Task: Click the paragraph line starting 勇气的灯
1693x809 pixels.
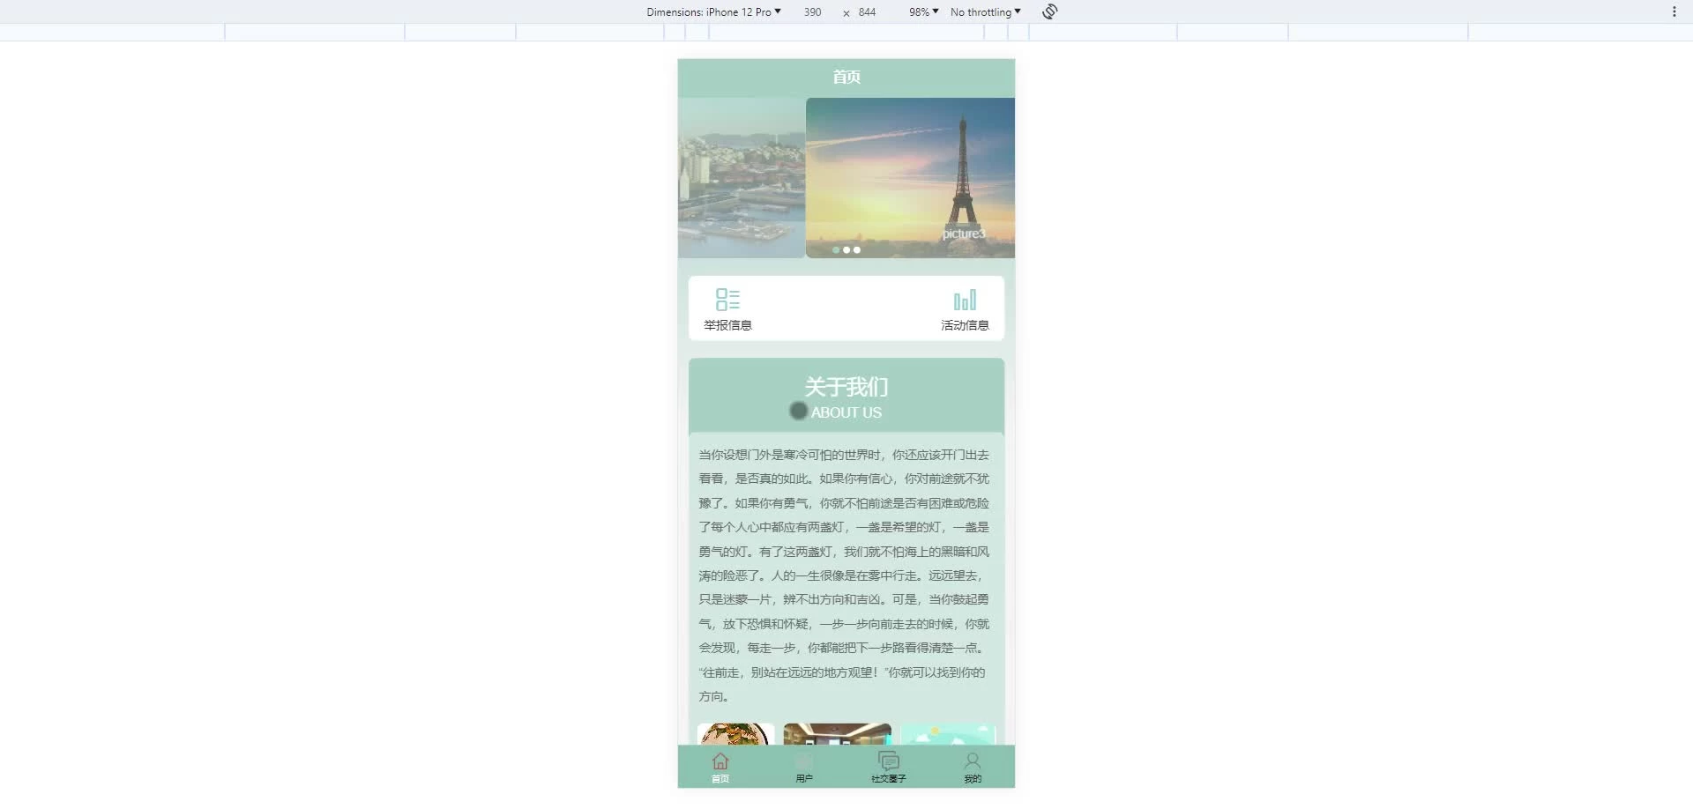Action: (844, 552)
